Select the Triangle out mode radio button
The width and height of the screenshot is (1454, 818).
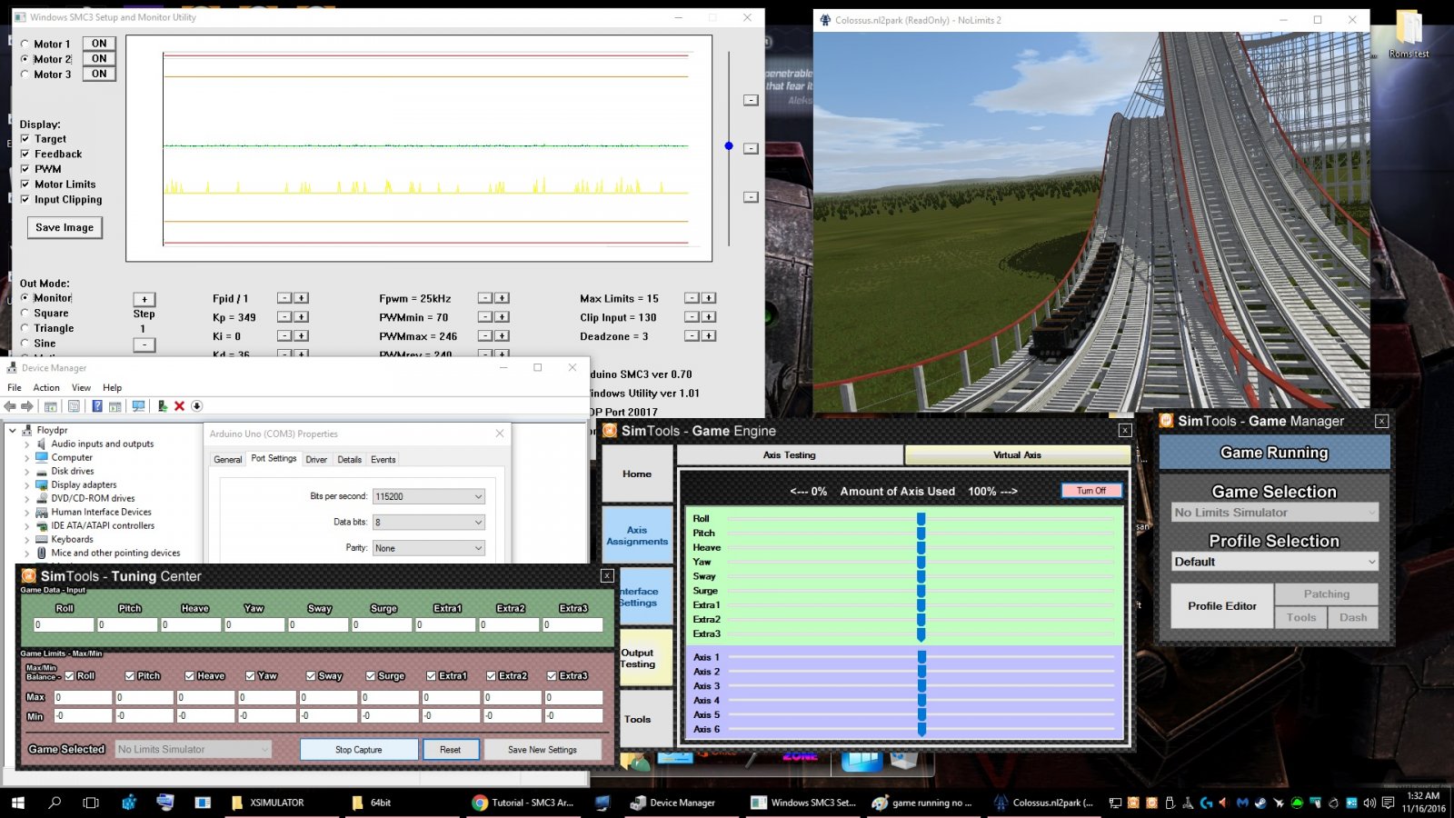tap(25, 328)
